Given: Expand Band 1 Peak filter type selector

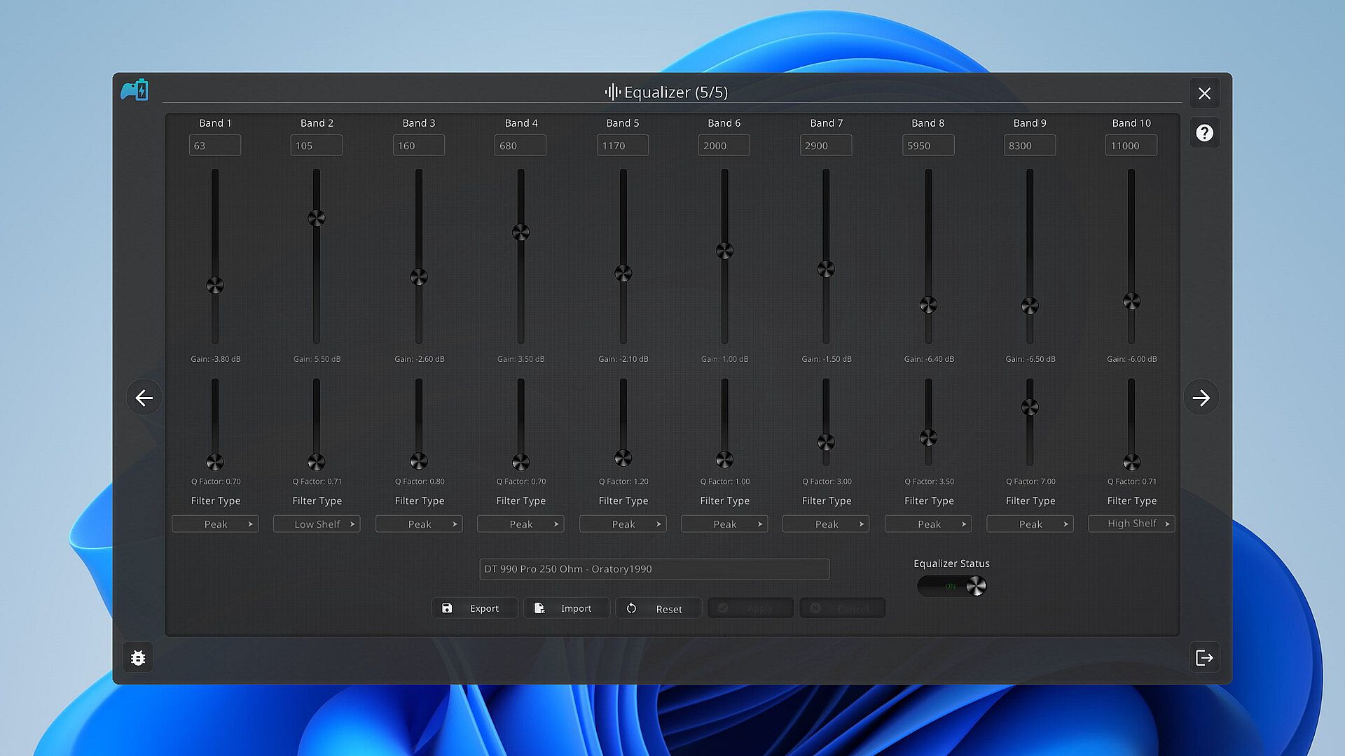Looking at the screenshot, I should 215,524.
